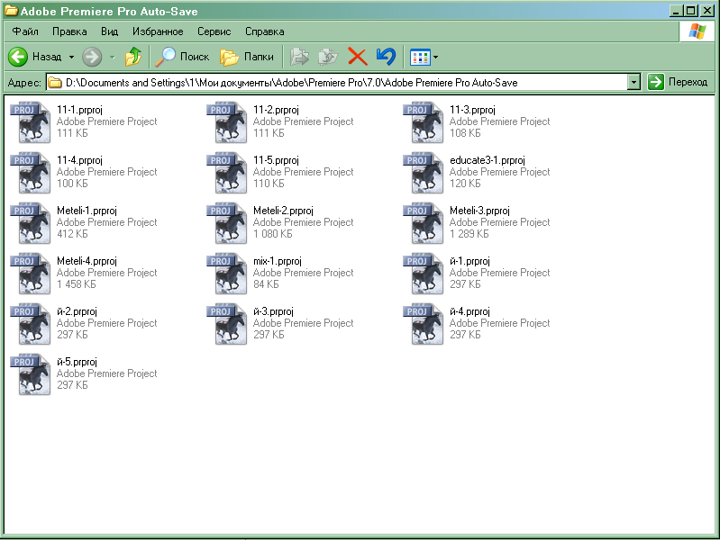Click the 100 КБ size text
This screenshot has width=720, height=540.
point(72,184)
